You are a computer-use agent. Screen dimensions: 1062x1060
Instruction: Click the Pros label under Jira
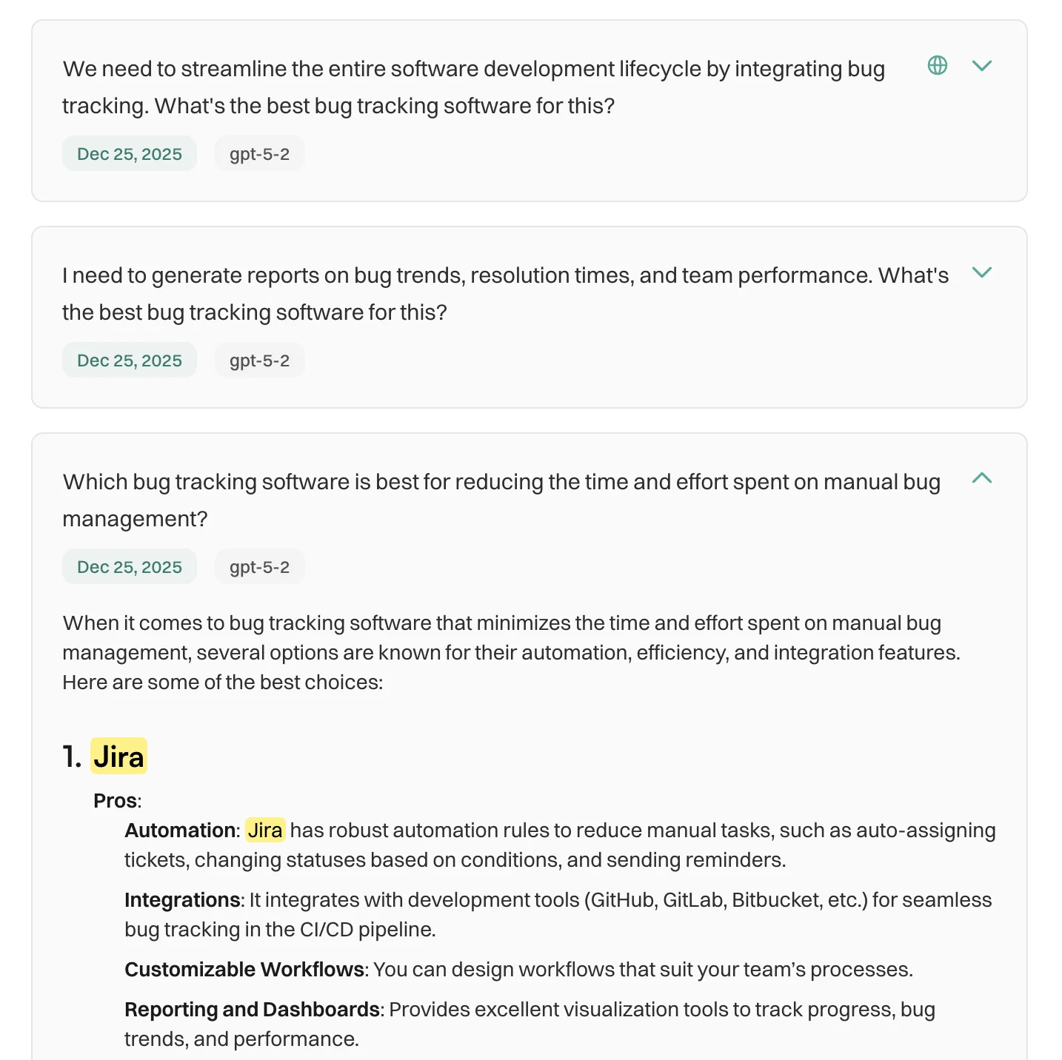[113, 800]
